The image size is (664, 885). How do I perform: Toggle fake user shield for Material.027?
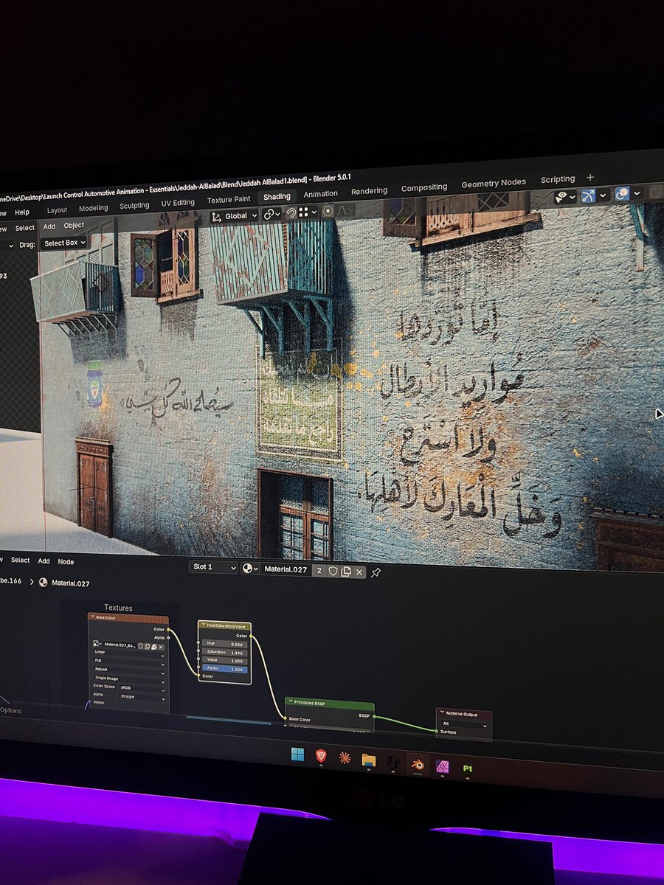click(x=333, y=571)
